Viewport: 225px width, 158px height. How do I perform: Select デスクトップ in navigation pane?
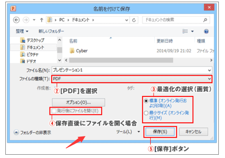(32, 40)
